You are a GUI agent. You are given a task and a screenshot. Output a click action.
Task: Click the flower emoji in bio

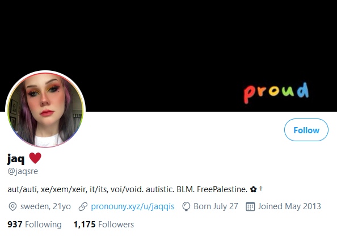(254, 189)
